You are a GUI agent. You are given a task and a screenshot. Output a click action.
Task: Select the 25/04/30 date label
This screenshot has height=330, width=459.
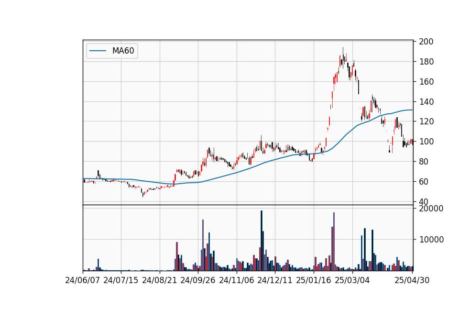point(412,280)
